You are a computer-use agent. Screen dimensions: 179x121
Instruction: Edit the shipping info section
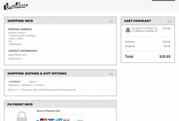111,22
